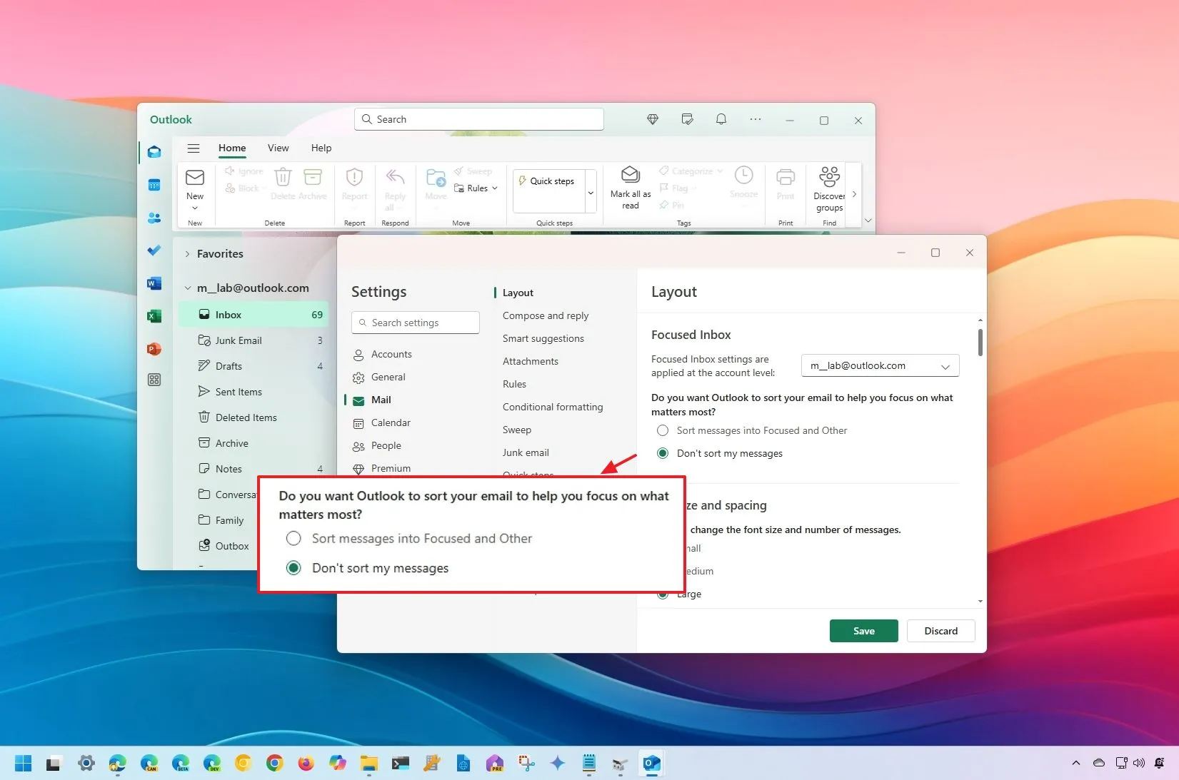Click Print icon in ribbon

(x=786, y=183)
